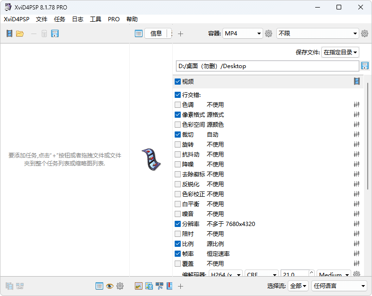Open container settings gear next to MP4
Screen dimensions: 372x296
tap(269, 34)
